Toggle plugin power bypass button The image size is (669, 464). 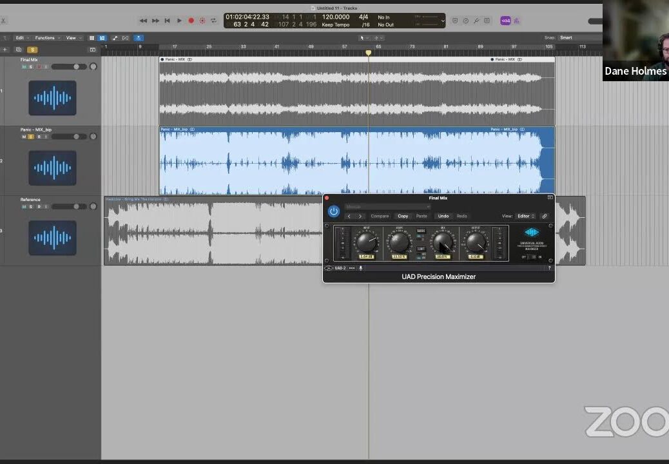tap(334, 211)
